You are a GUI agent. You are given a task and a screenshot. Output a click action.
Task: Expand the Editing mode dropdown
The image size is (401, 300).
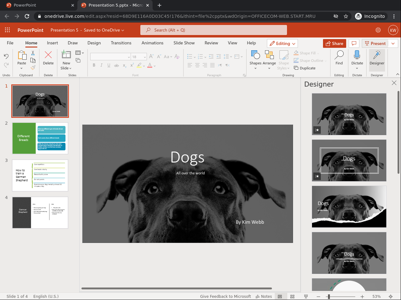(x=282, y=43)
